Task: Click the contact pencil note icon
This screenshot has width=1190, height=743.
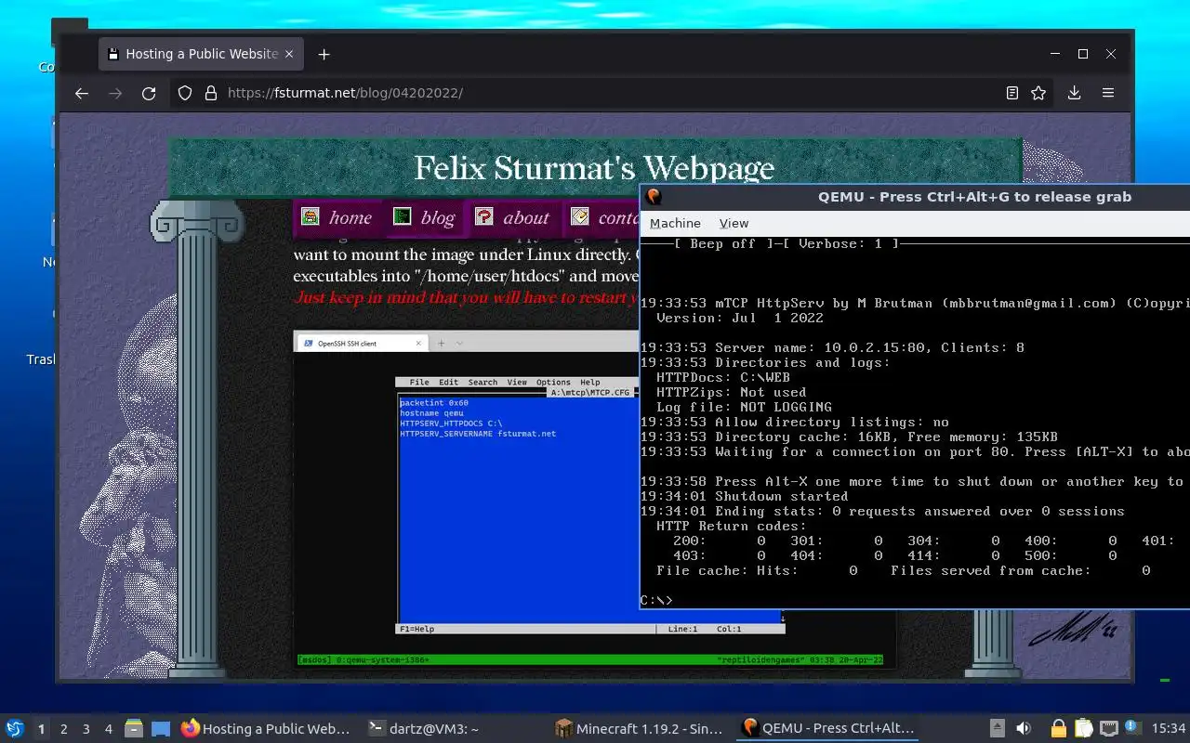Action: [x=579, y=216]
